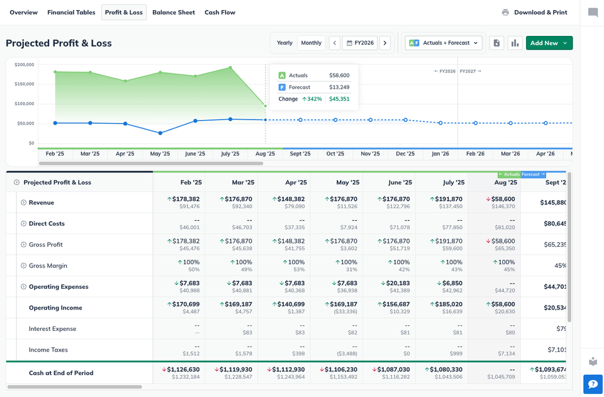Open the Actuals + Forecast dropdown
The width and height of the screenshot is (604, 397).
[444, 43]
